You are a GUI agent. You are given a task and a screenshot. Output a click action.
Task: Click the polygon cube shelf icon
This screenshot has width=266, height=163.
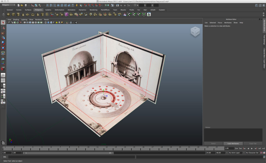(13, 14)
